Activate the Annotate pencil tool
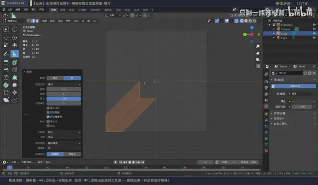Viewport: 318px width, 185px height. (6, 54)
